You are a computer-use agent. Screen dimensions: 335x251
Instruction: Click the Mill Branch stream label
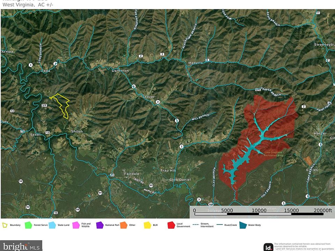tap(200, 117)
